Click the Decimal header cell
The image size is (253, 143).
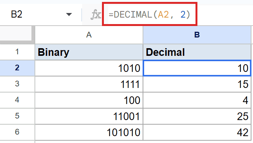tap(197, 52)
